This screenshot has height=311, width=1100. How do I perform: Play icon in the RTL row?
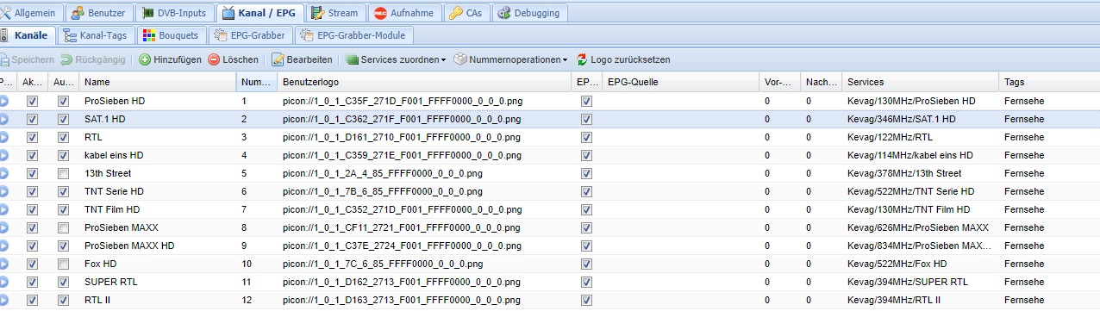tap(3, 137)
